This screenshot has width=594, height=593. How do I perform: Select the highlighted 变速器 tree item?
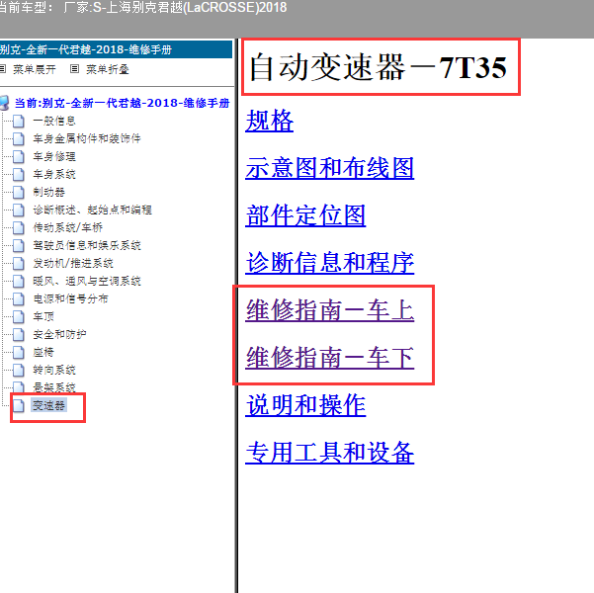[48, 405]
